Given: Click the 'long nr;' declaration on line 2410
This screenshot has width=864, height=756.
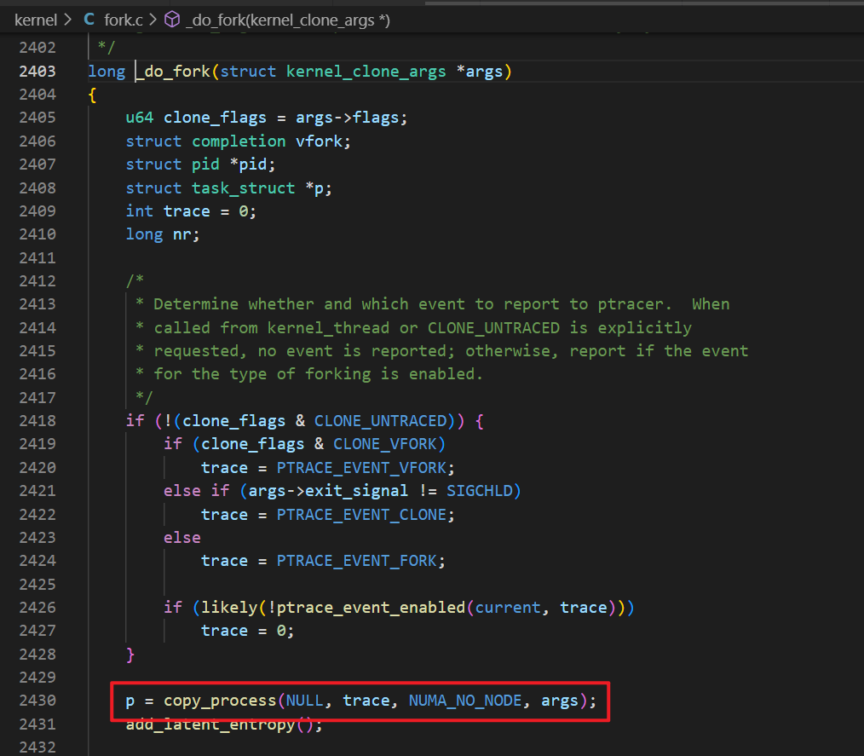Looking at the screenshot, I should (x=163, y=234).
